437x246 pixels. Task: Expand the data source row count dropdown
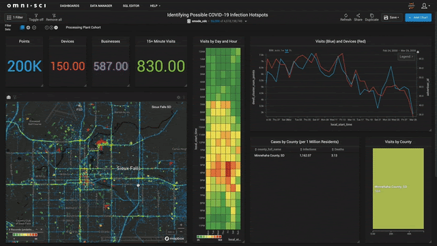(x=246, y=21)
